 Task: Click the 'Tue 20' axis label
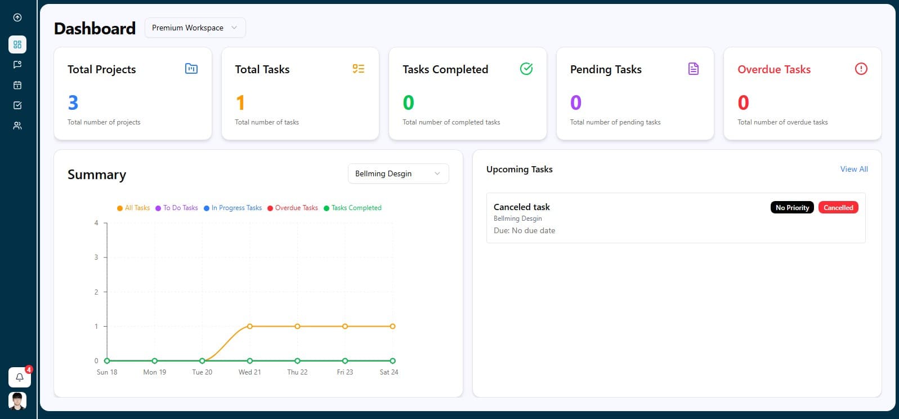pyautogui.click(x=202, y=372)
